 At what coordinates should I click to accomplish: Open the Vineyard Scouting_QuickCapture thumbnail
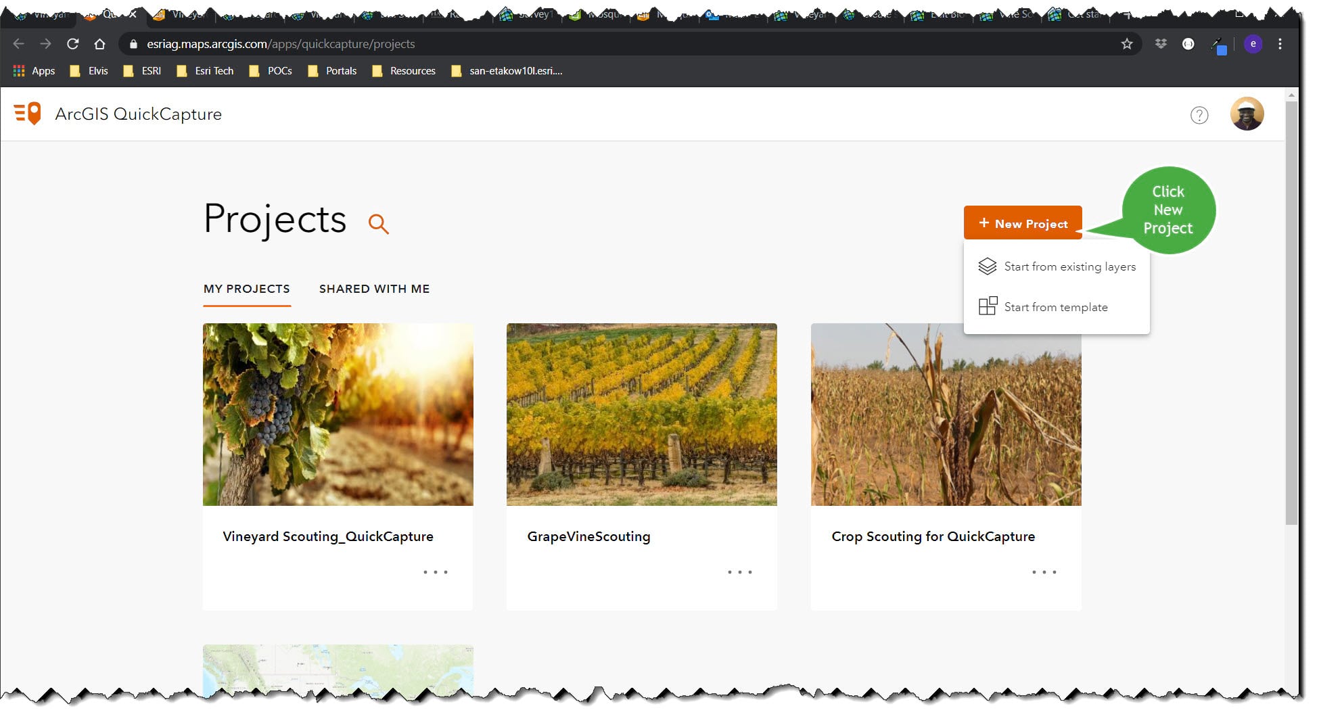coord(338,415)
